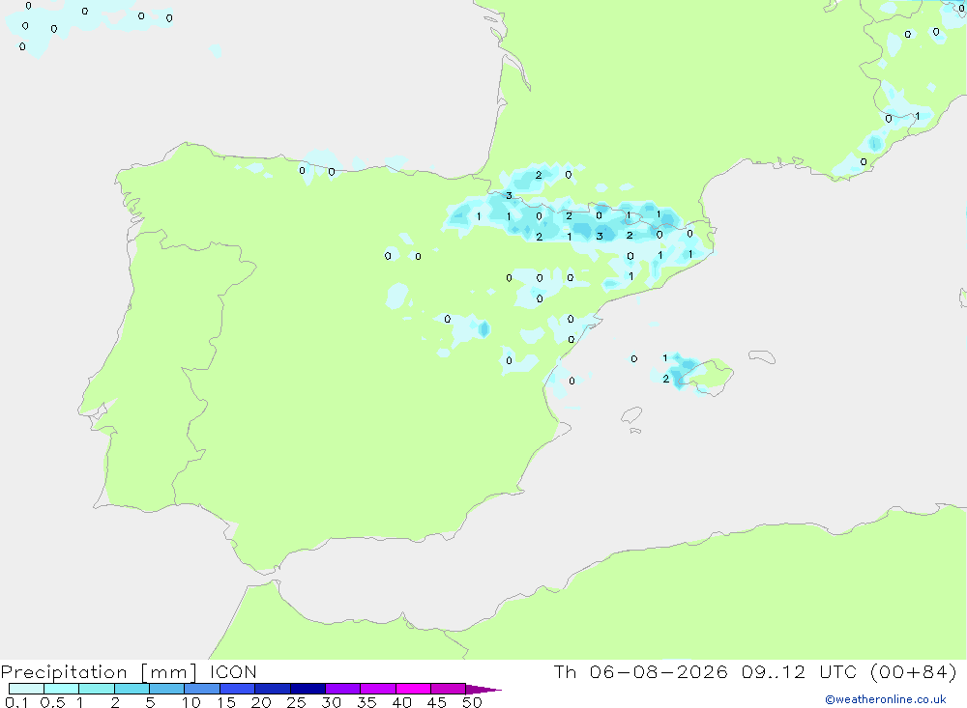This screenshot has height=708, width=967.
Task: Select the 10–15 mm legend color box
Action: point(202,689)
